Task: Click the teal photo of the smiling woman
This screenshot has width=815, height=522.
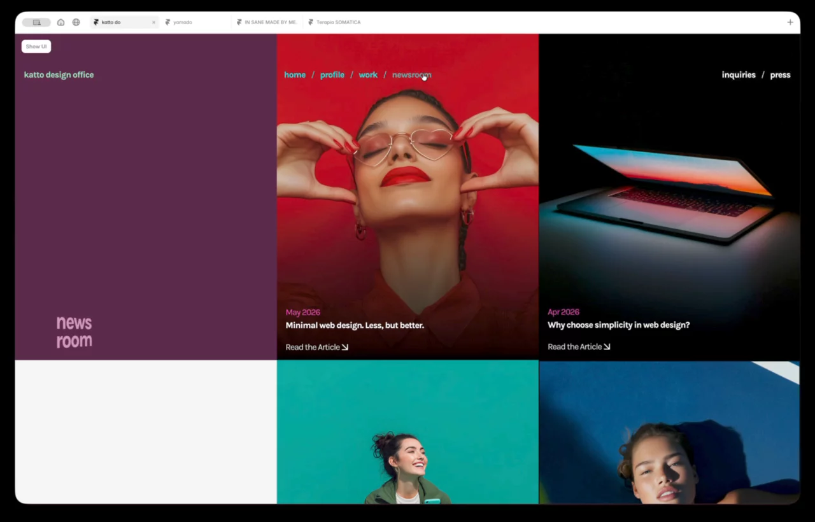Action: point(407,432)
